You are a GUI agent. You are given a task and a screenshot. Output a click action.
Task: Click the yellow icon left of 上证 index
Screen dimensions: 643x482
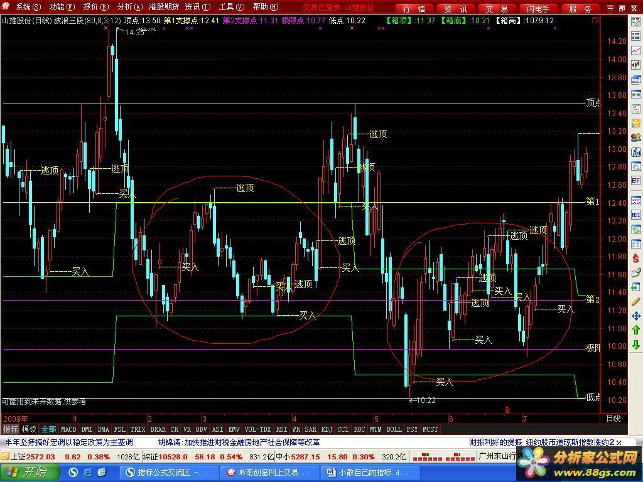[5, 456]
